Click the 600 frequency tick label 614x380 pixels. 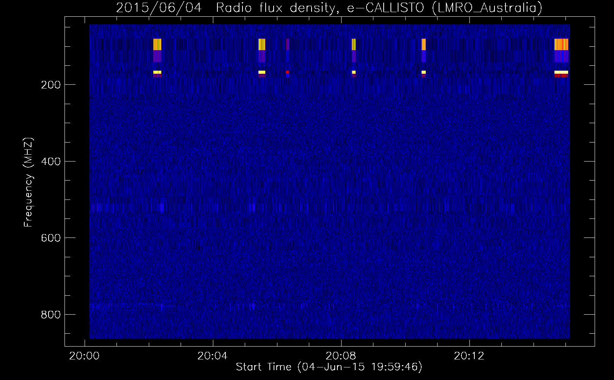pyautogui.click(x=51, y=238)
